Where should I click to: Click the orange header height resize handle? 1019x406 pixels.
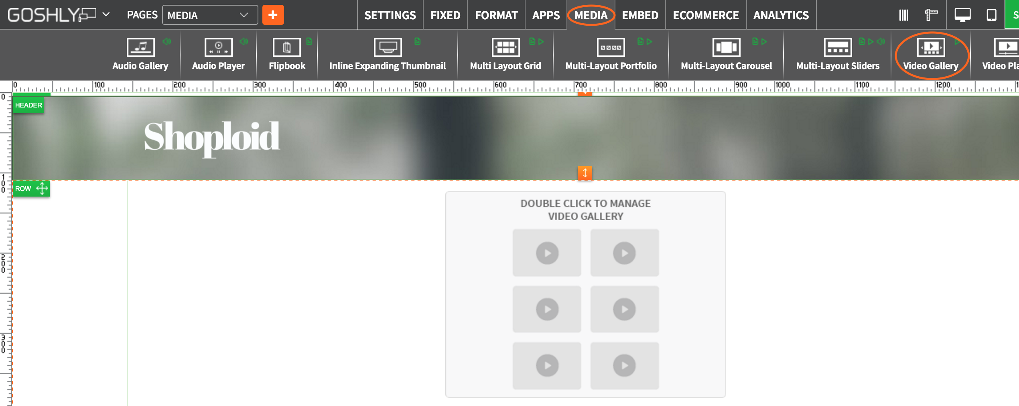(x=585, y=173)
